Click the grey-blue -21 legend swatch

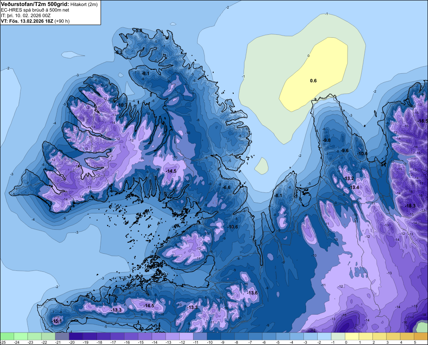click(x=62, y=336)
